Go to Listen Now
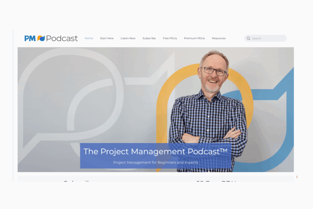 point(128,38)
